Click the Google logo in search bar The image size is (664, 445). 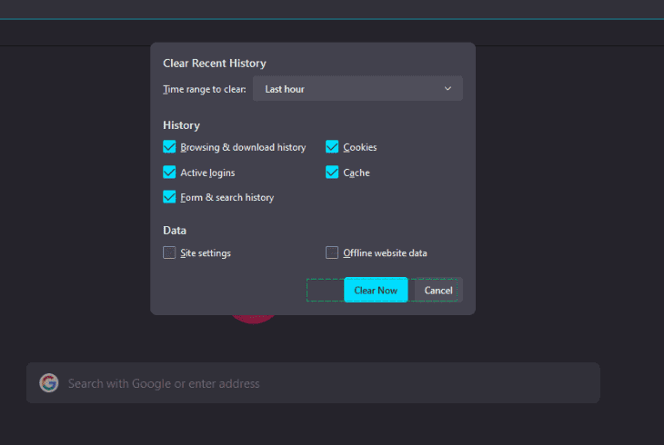click(x=49, y=383)
